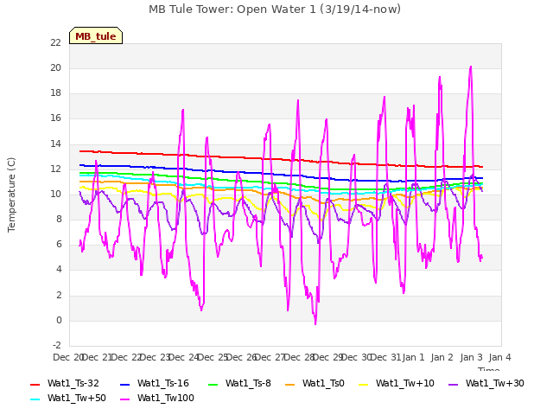Select the Wat1_Ts0 legend label
This screenshot has height=415, width=553.
323,383
